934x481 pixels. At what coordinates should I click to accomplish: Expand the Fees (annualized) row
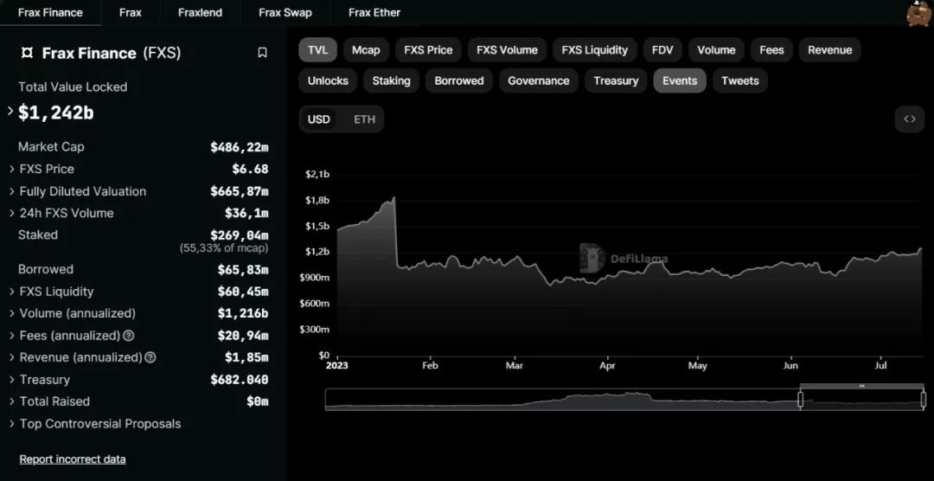(12, 336)
